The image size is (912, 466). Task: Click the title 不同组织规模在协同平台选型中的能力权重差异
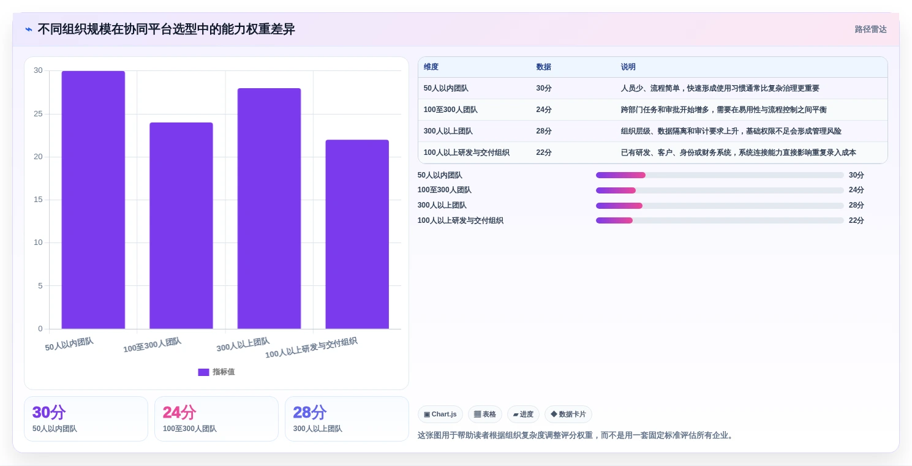166,29
